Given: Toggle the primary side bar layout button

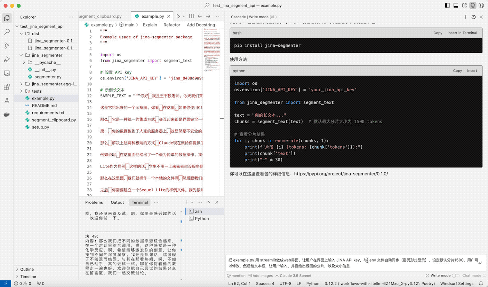Looking at the screenshot, I should click(x=447, y=6).
